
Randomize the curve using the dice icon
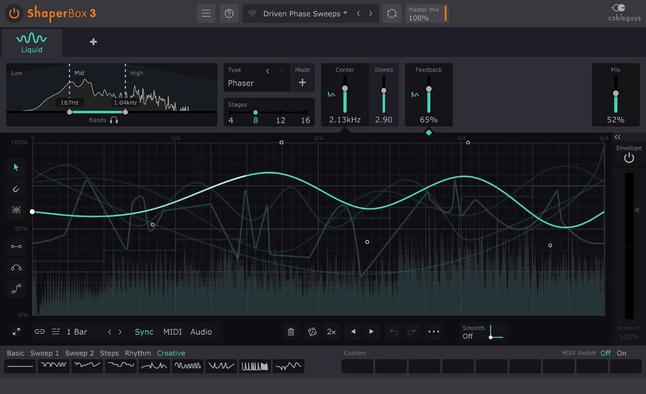[x=312, y=331]
